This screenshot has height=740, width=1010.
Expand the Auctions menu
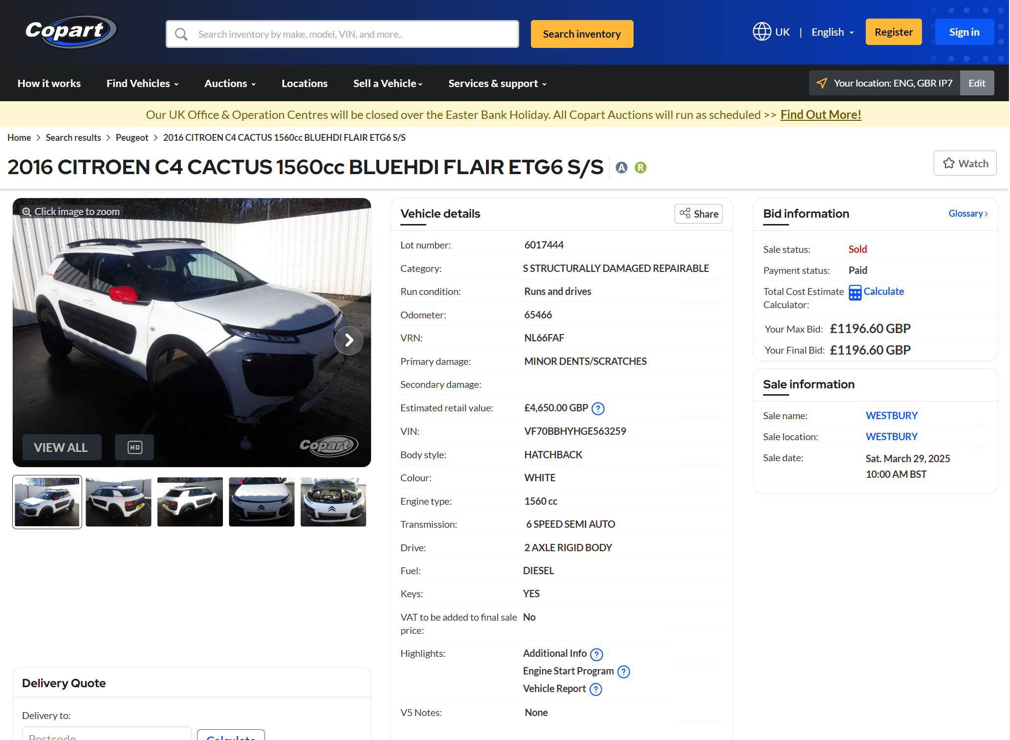coord(230,84)
